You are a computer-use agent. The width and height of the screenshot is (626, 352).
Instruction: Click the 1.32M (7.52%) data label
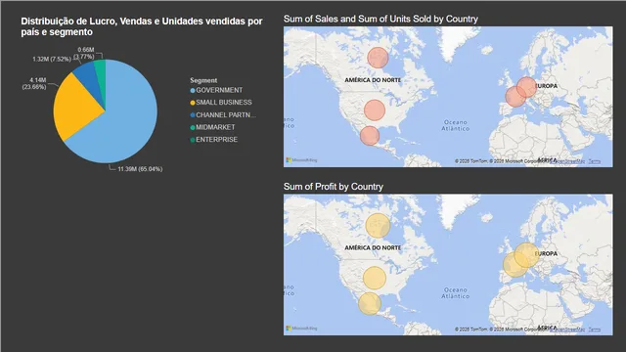pyautogui.click(x=52, y=59)
